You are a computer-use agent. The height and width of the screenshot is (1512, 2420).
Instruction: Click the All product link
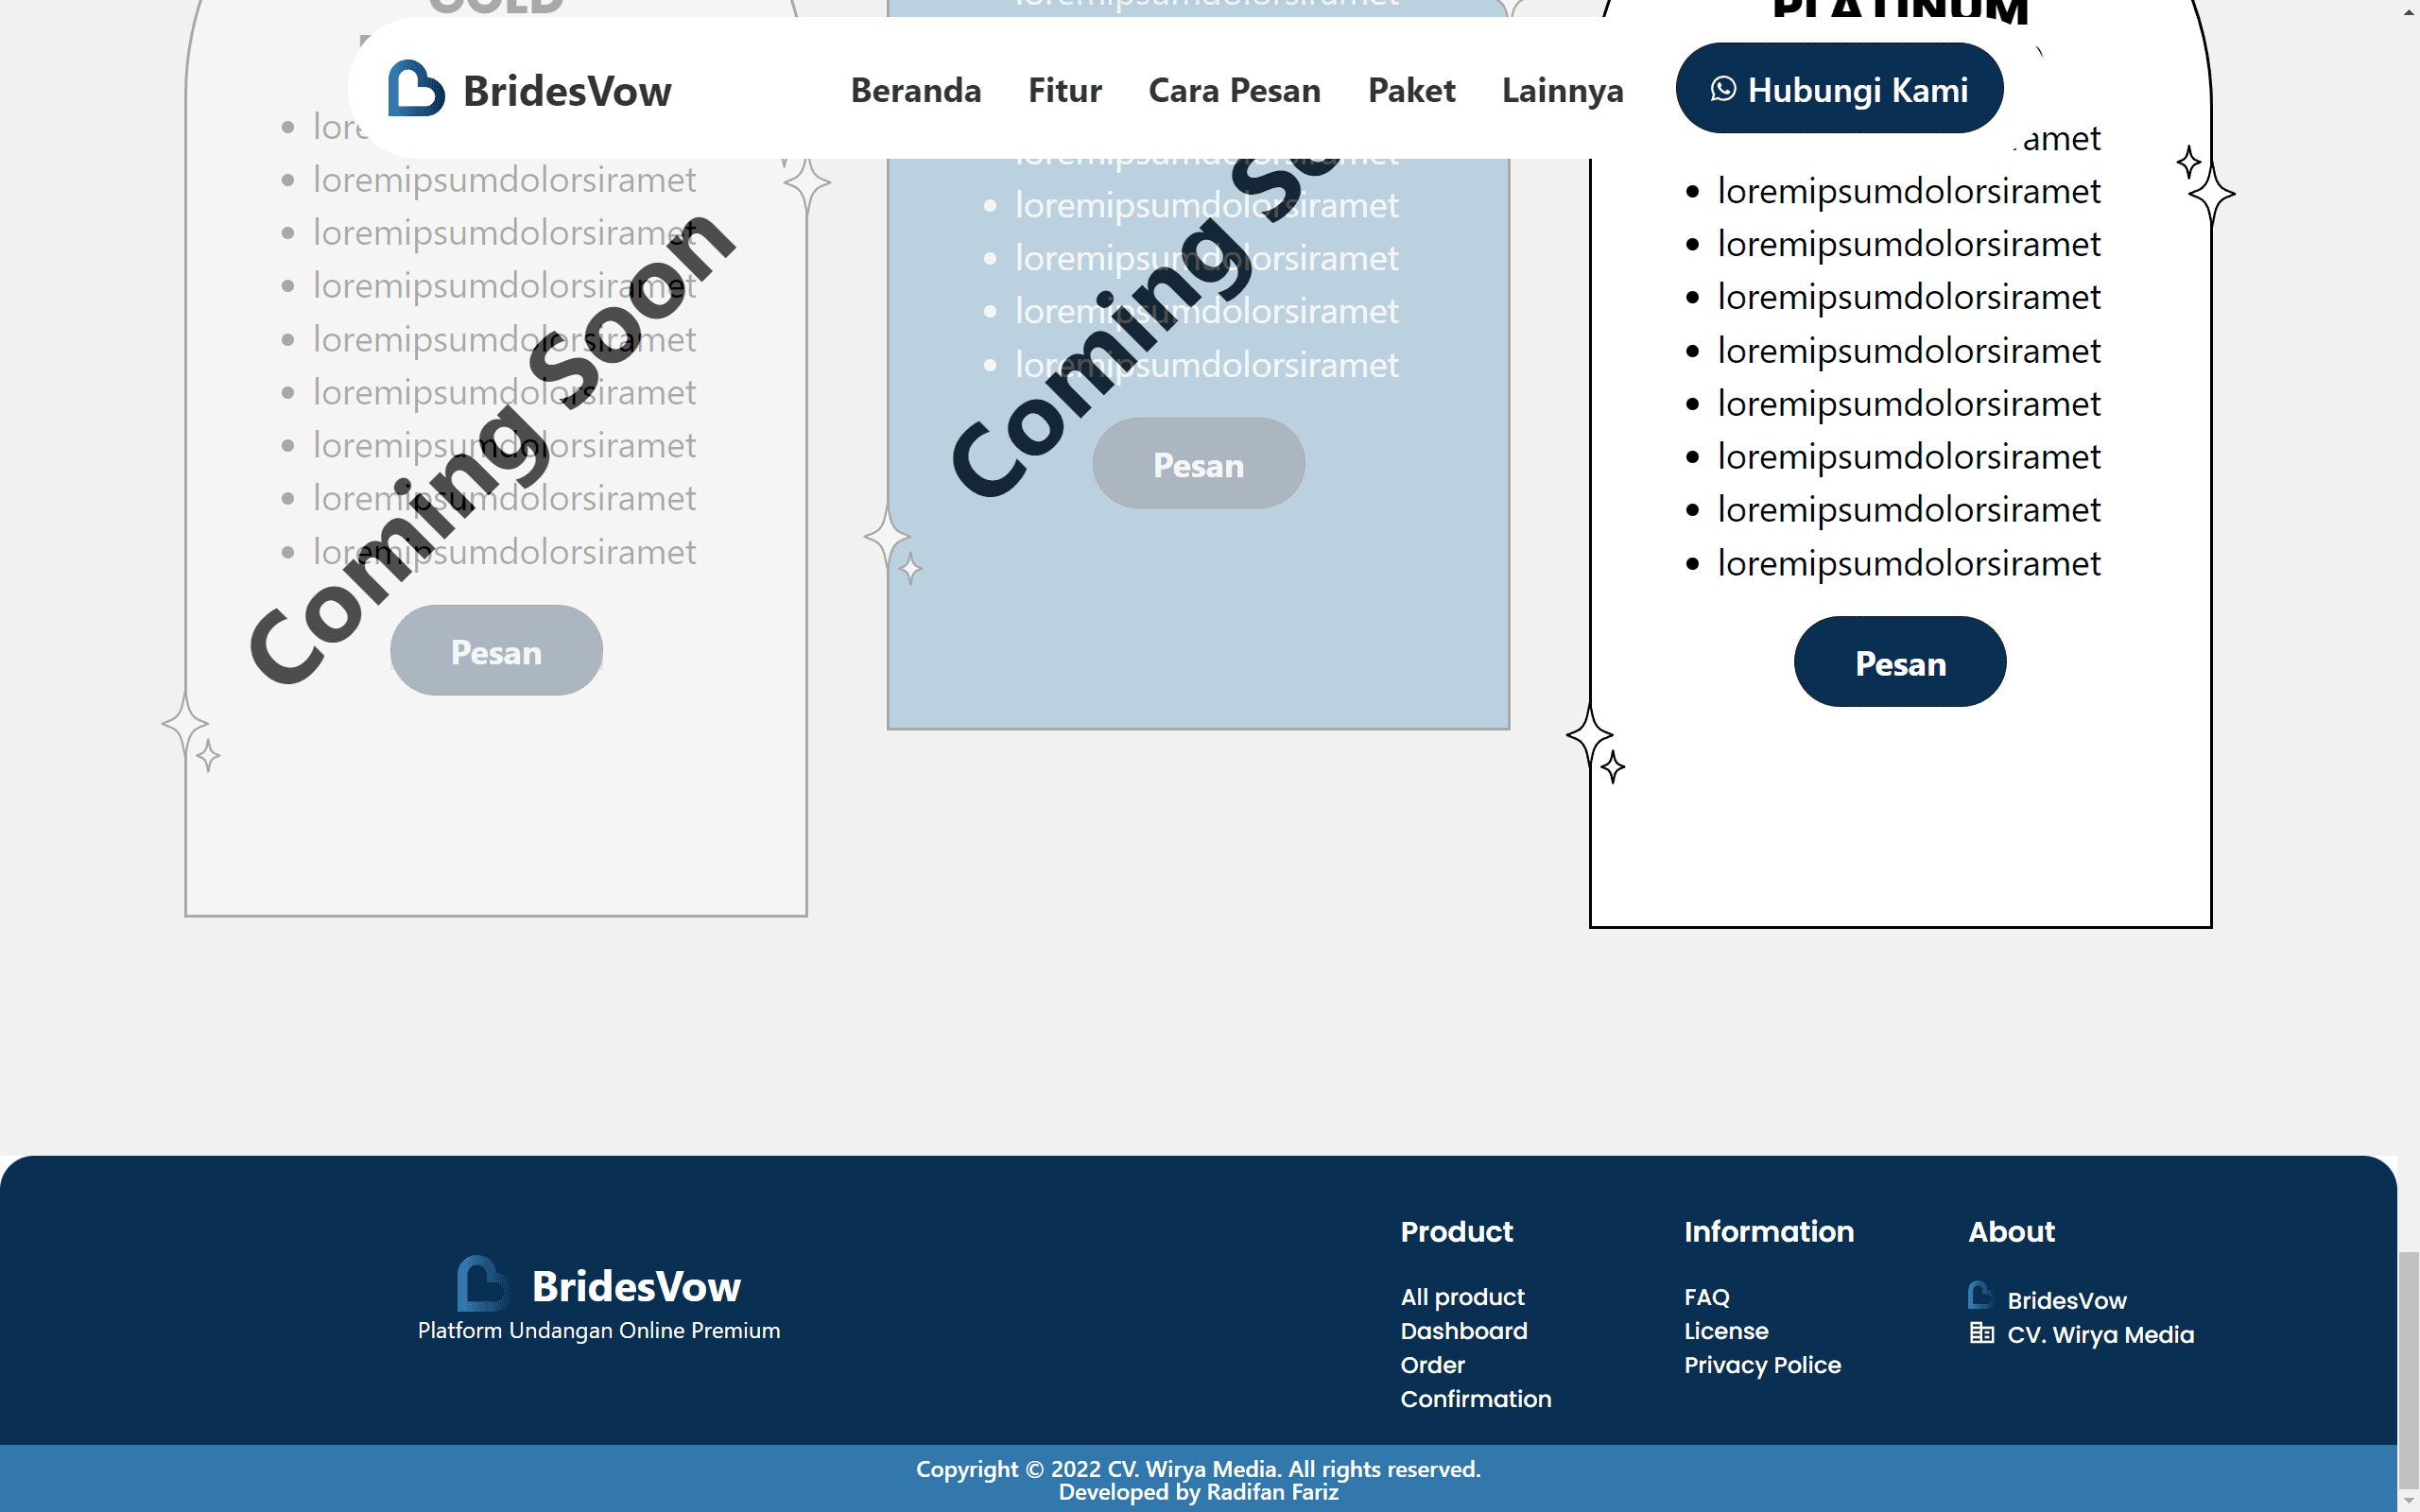point(1462,1297)
